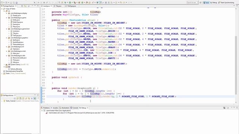Collapse the com.thebyteguru.utils package

(7, 55)
